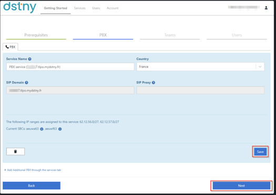Click the SIP Domain field
This screenshot has width=276, height=195.
[x=70, y=90]
